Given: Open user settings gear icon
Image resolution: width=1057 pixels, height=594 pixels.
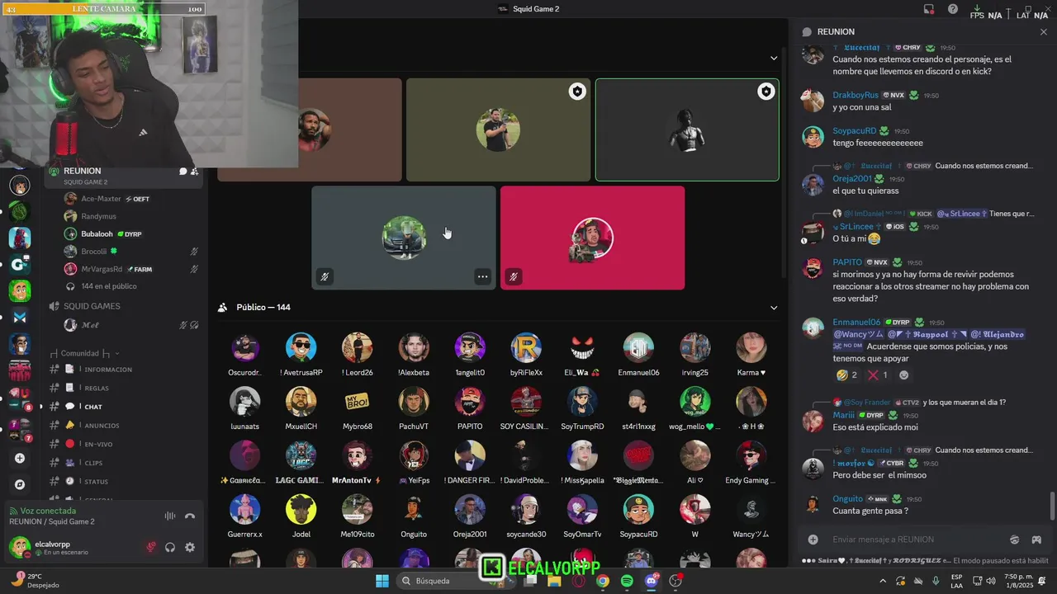Looking at the screenshot, I should (x=190, y=547).
